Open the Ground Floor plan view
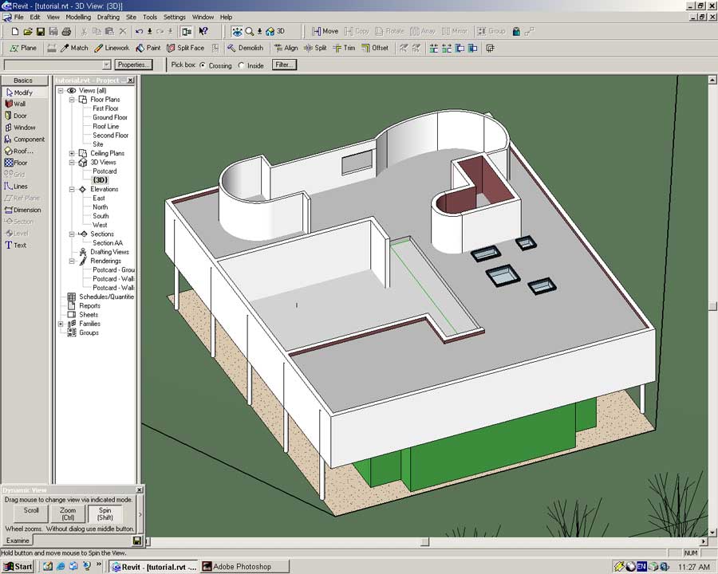The image size is (718, 574). [x=109, y=117]
